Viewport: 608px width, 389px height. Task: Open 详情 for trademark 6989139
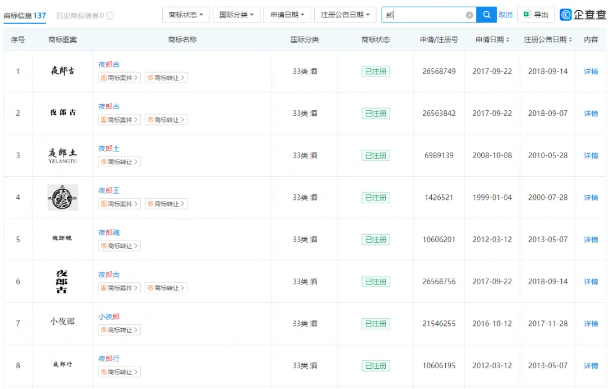pyautogui.click(x=591, y=155)
